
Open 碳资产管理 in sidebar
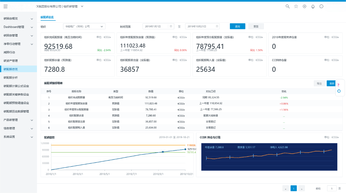(x=18, y=61)
